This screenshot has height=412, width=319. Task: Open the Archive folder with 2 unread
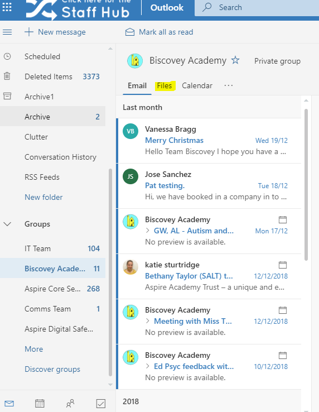click(52, 117)
